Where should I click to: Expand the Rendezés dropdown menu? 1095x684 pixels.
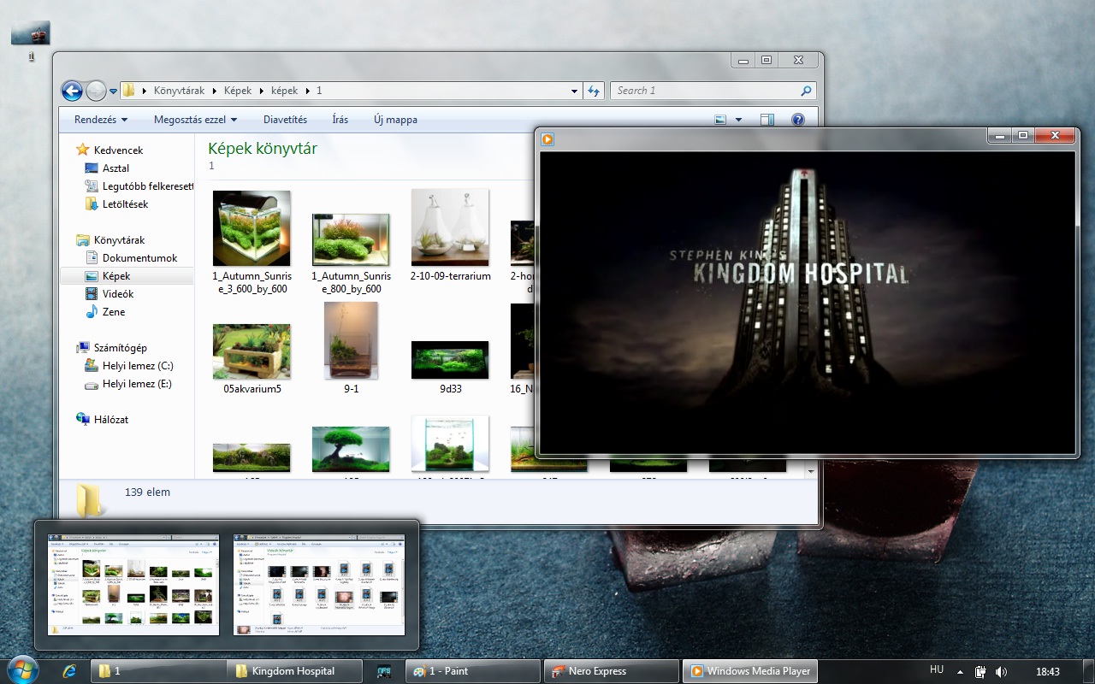pyautogui.click(x=100, y=120)
